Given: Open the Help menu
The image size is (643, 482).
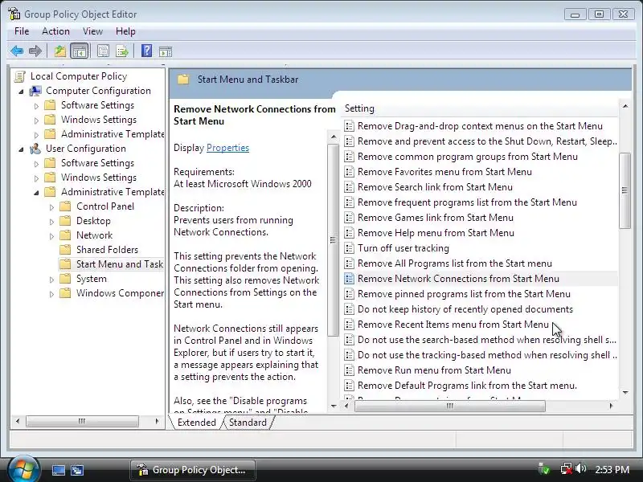Looking at the screenshot, I should click(x=125, y=31).
